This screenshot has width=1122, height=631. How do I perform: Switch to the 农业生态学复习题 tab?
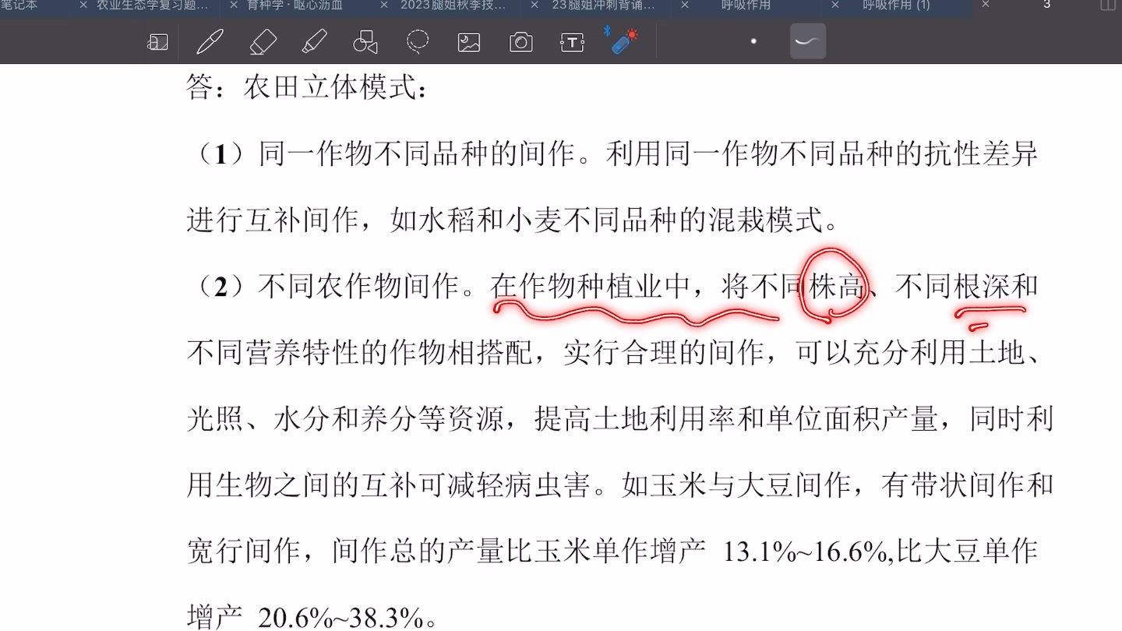(x=153, y=5)
